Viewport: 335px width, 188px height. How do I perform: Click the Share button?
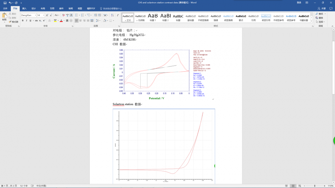tap(322, 9)
